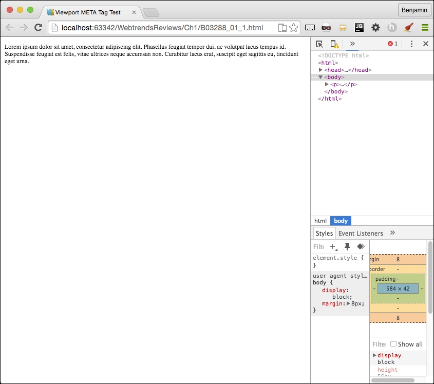Bookmark this page with the star
The image size is (434, 384).
click(x=294, y=28)
